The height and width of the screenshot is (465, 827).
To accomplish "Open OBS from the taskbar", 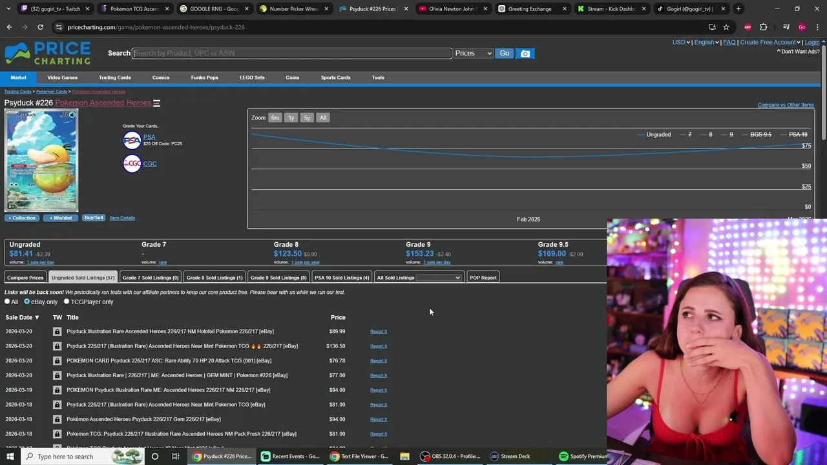I will click(x=450, y=457).
